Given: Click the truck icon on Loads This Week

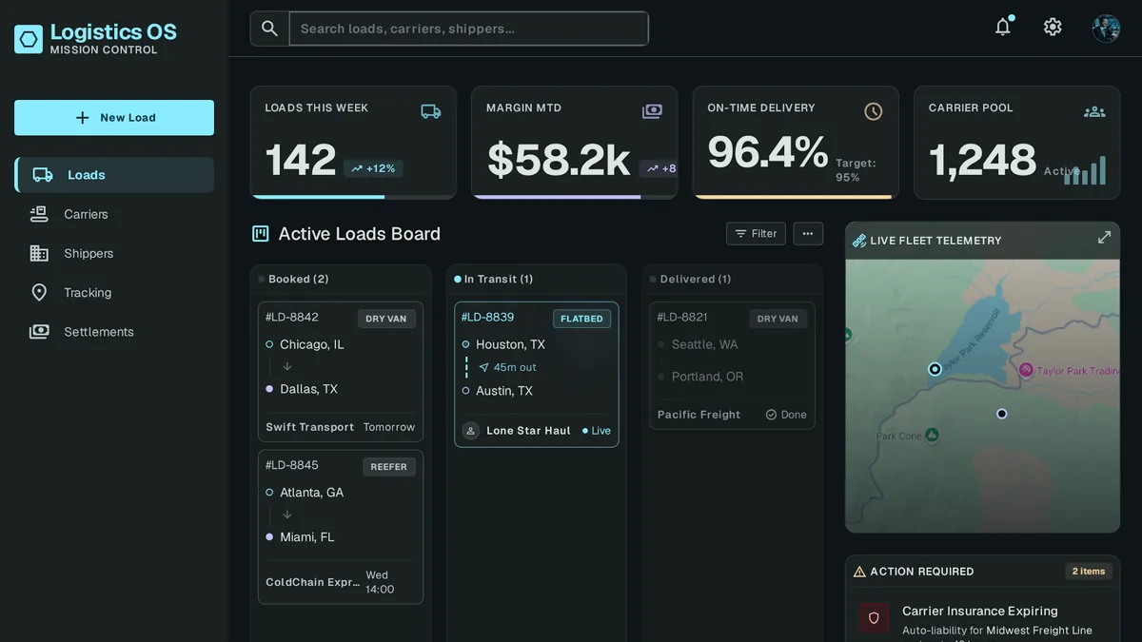Looking at the screenshot, I should [431, 111].
